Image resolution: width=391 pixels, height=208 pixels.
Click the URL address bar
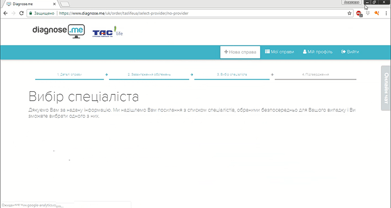tap(190, 13)
